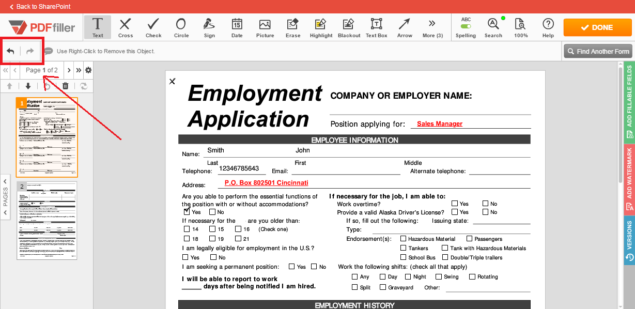Check No for essential functions question
635x309 pixels.
pyautogui.click(x=212, y=212)
